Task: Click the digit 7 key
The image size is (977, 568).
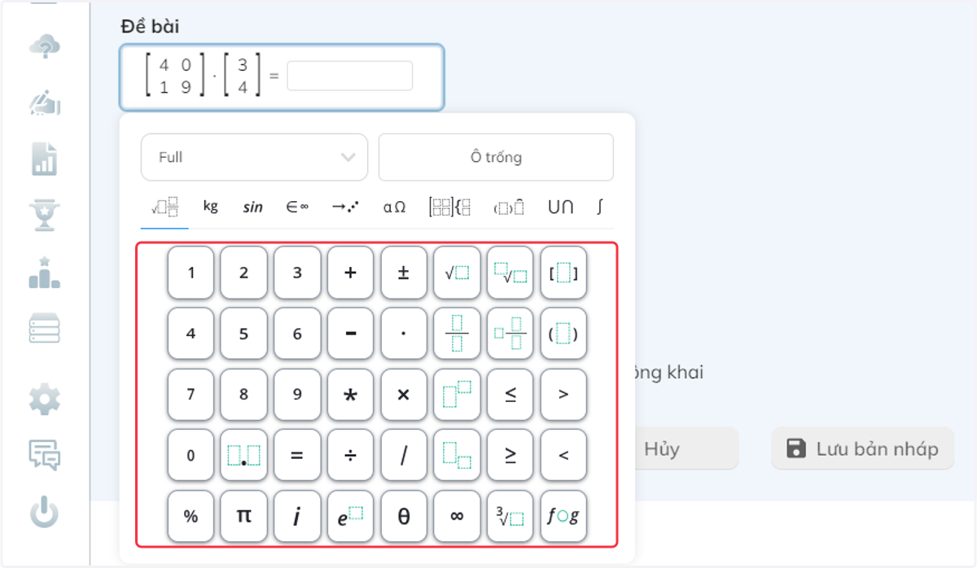Action: click(x=191, y=395)
